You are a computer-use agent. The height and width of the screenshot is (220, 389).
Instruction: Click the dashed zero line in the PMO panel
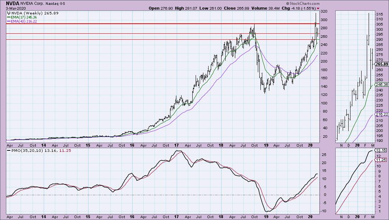pyautogui.click(x=163, y=195)
